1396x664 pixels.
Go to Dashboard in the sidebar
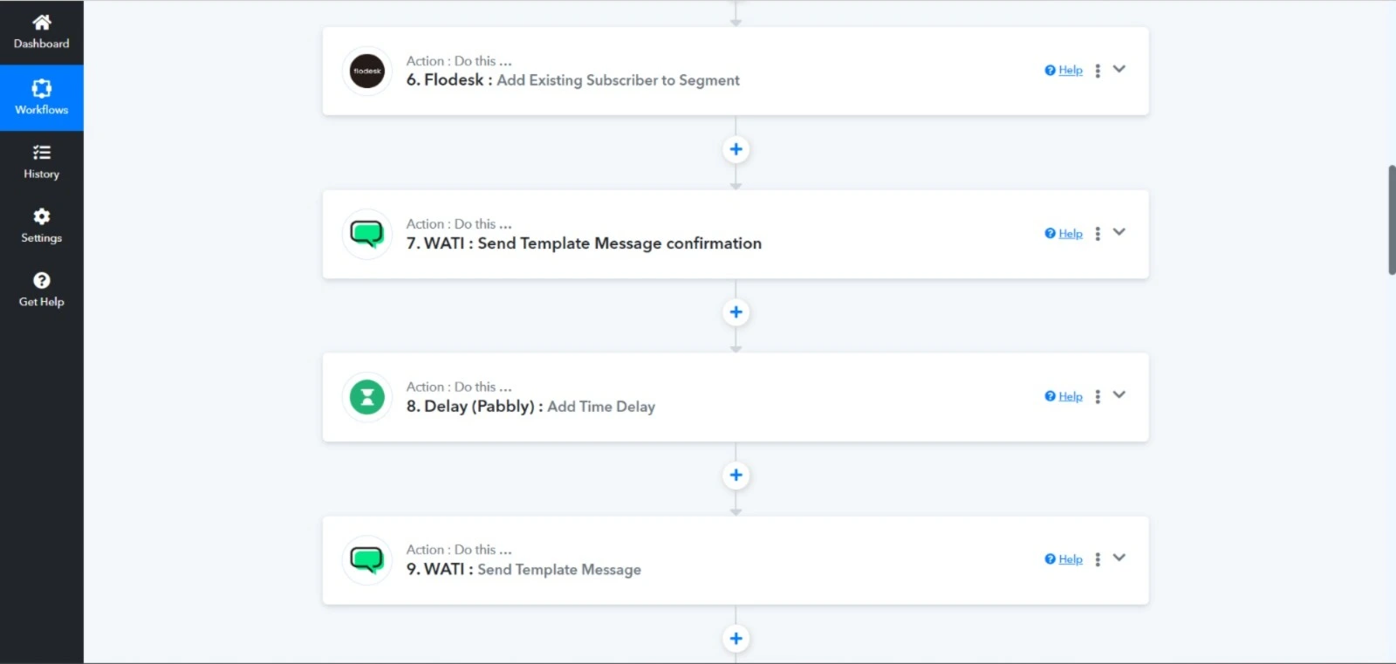[x=41, y=32]
